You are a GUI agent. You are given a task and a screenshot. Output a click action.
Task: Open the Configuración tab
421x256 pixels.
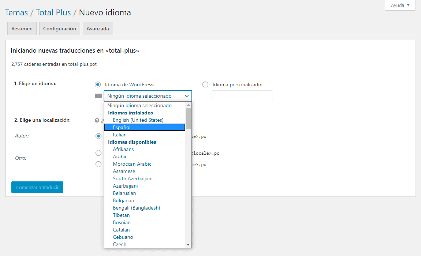click(60, 29)
